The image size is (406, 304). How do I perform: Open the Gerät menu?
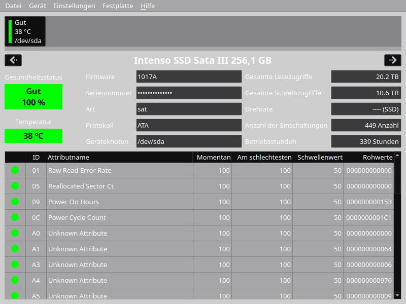click(37, 6)
